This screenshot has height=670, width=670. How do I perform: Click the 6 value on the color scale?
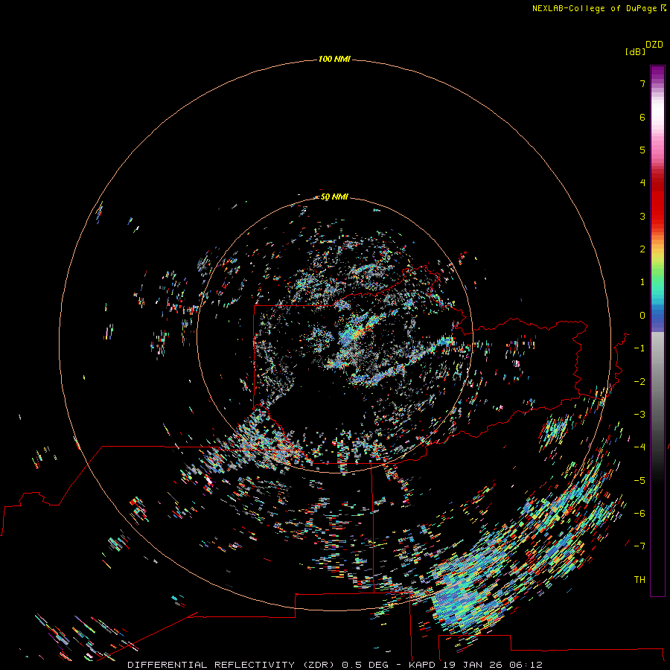(x=642, y=117)
